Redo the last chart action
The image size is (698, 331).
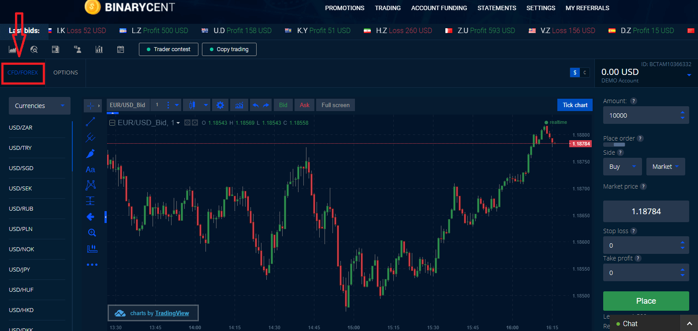click(x=266, y=105)
